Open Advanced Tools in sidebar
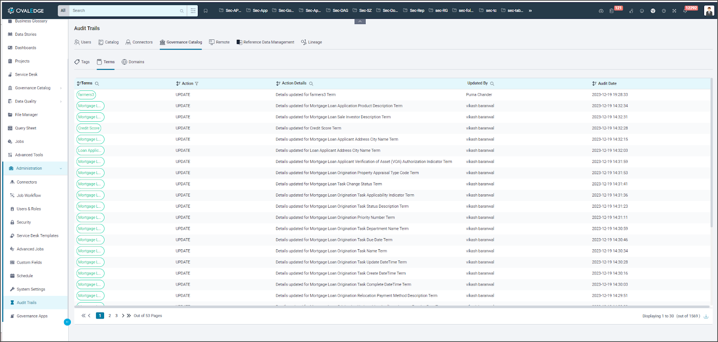 tap(29, 155)
